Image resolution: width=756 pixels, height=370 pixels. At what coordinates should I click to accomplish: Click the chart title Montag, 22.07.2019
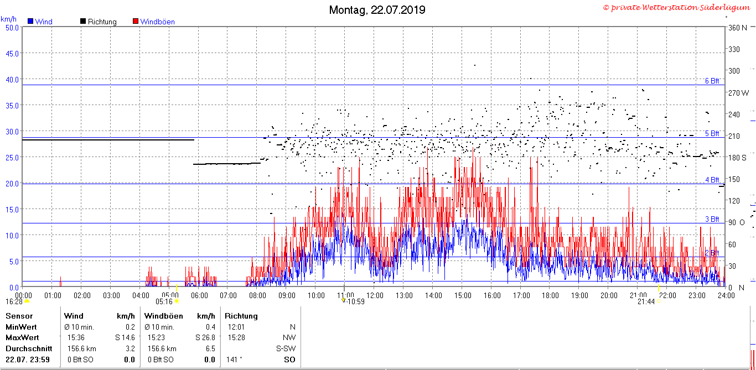pyautogui.click(x=377, y=10)
